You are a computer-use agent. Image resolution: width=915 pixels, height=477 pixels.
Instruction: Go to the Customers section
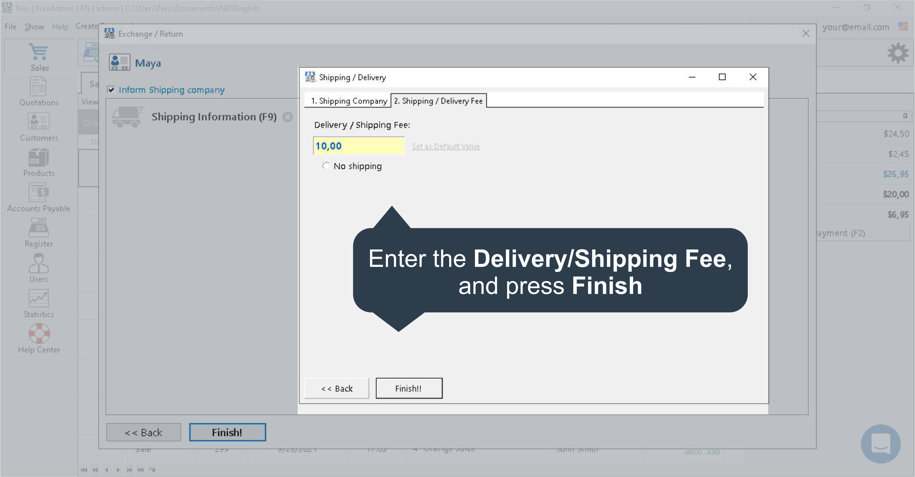(38, 122)
